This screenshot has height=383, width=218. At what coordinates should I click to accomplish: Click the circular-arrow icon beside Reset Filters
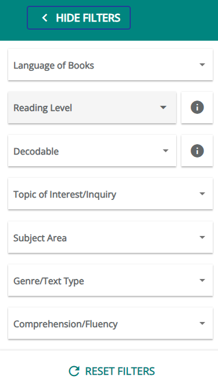point(74,371)
